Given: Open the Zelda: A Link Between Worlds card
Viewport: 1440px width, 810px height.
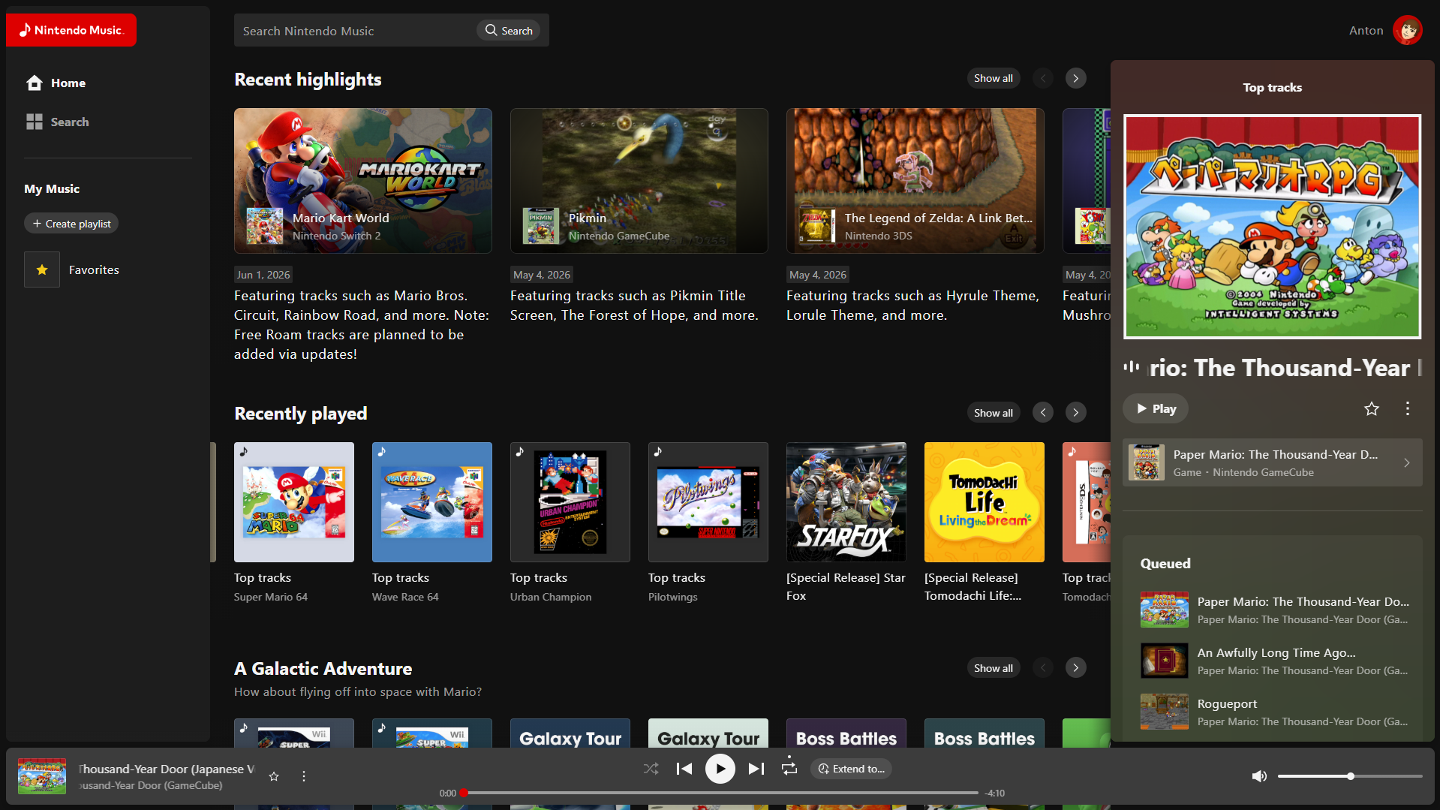Looking at the screenshot, I should point(915,180).
